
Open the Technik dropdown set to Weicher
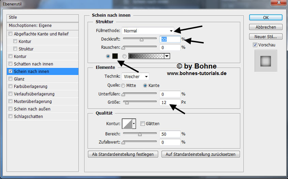pos(135,76)
